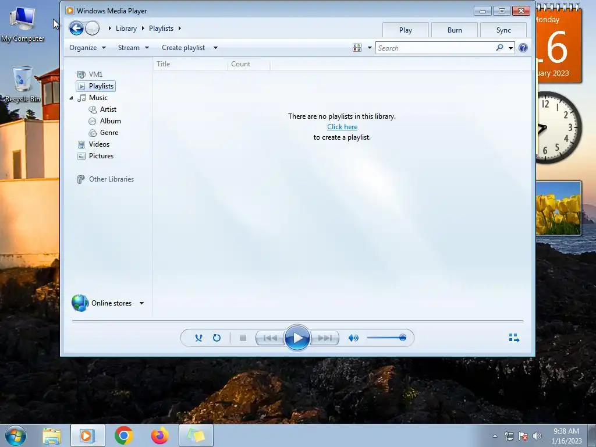The image size is (596, 447).
Task: Open the Organize menu
Action: pyautogui.click(x=87, y=48)
